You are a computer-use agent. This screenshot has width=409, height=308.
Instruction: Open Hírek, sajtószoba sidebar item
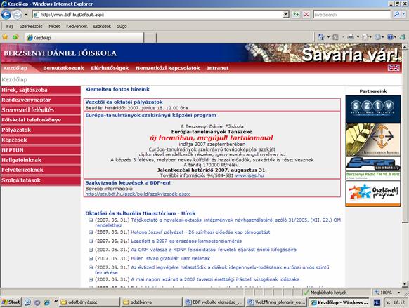(41, 90)
